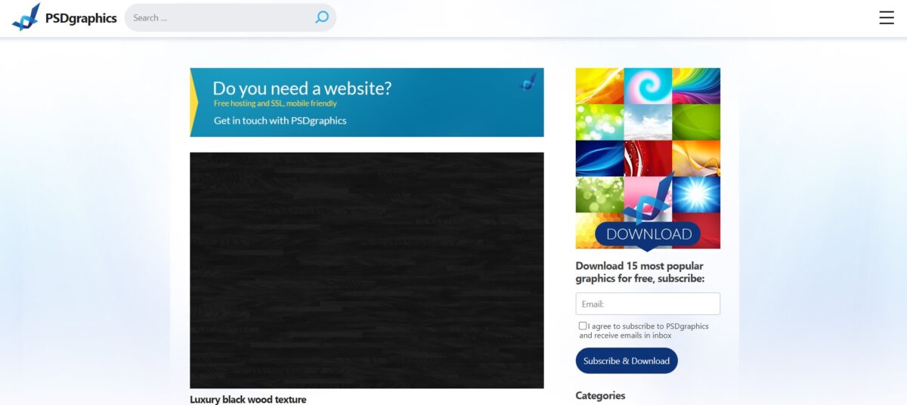
Task: Open the 'Do you need a website?' banner
Action: coord(367,102)
